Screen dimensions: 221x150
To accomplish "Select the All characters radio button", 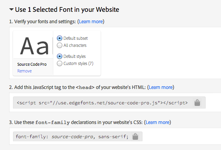I will click(60, 45).
